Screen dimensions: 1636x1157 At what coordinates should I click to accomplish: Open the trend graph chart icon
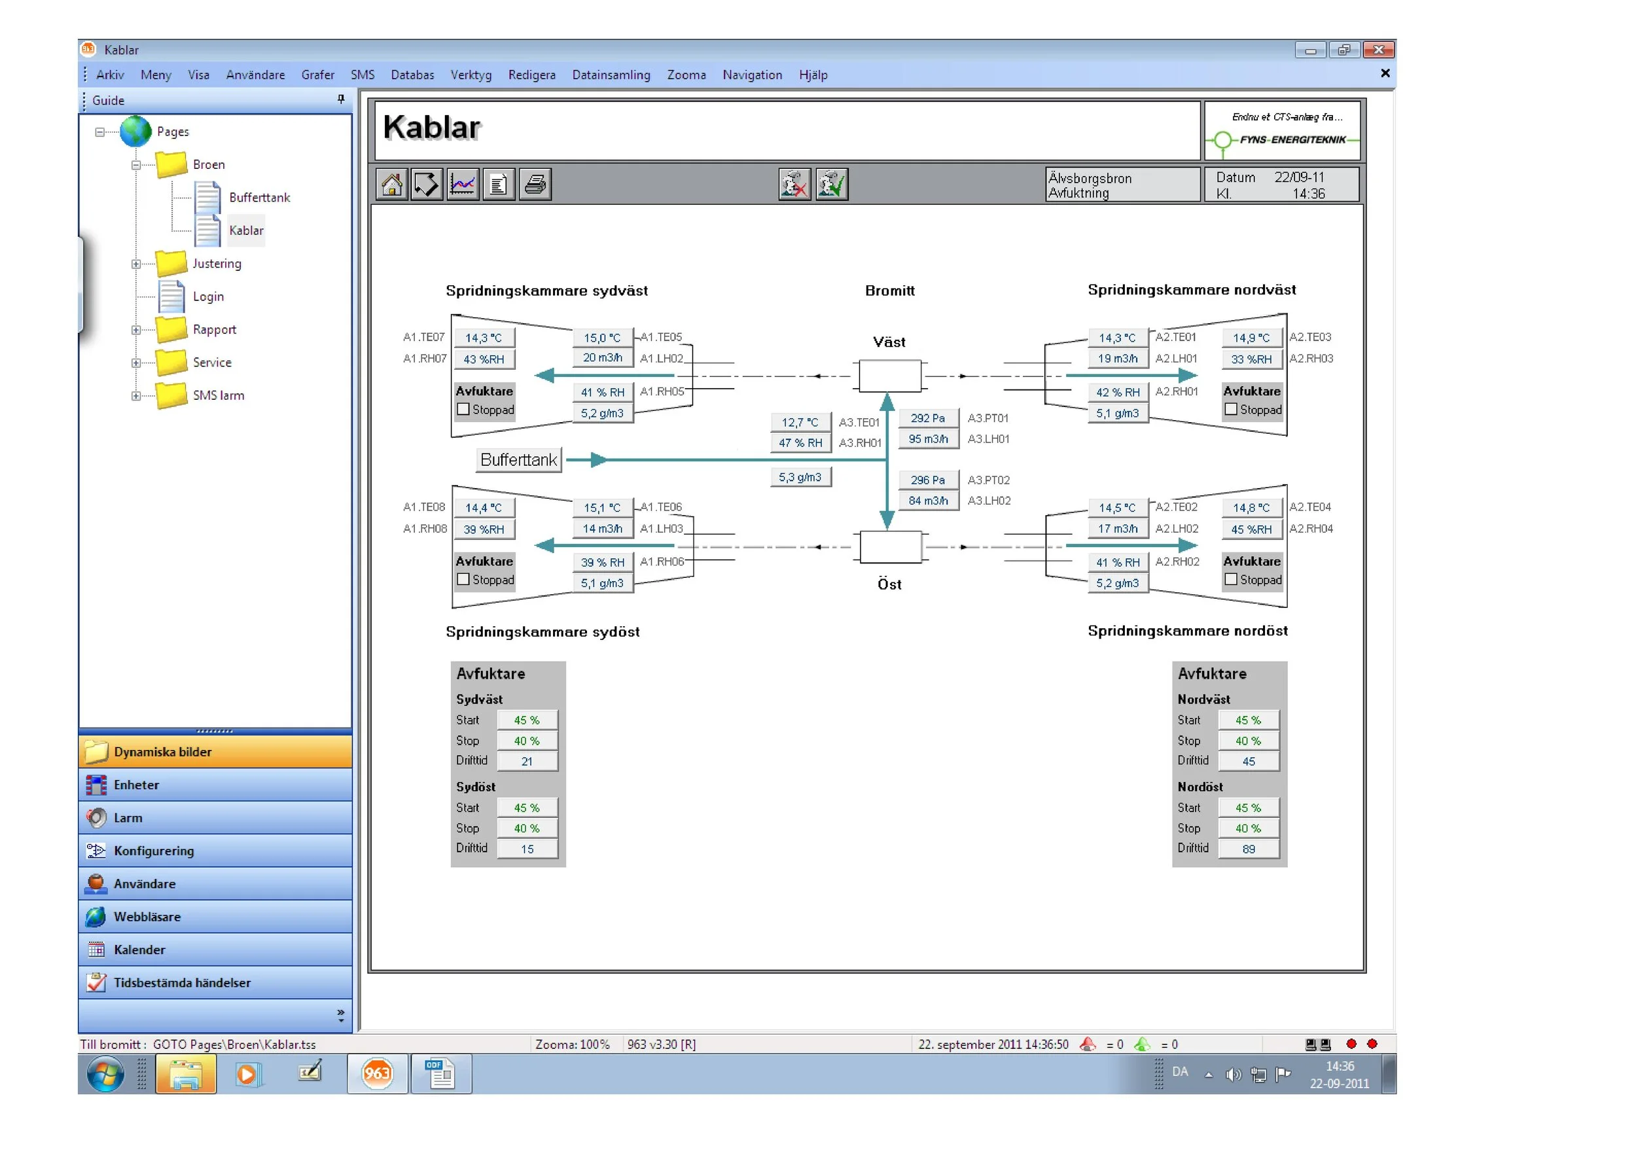coord(463,185)
